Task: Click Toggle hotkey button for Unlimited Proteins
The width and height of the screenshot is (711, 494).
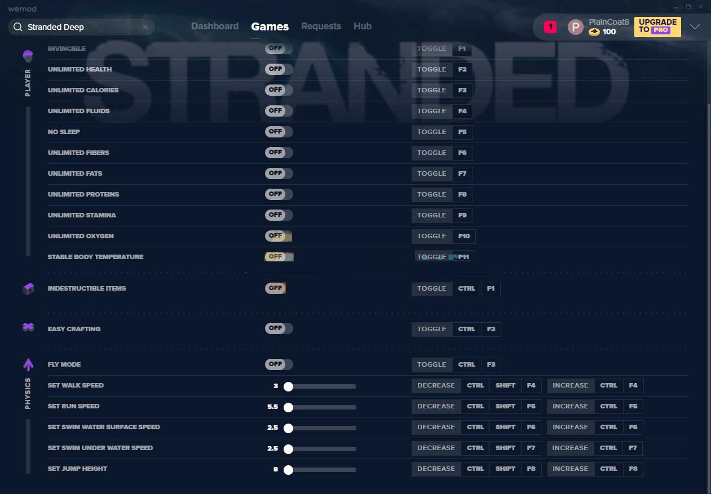Action: click(x=432, y=194)
